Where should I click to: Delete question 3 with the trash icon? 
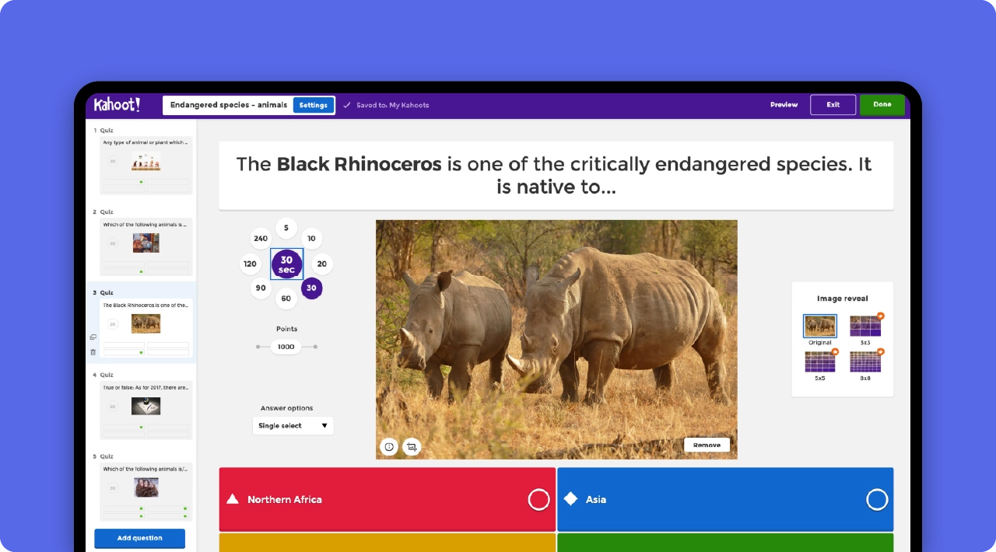(93, 352)
